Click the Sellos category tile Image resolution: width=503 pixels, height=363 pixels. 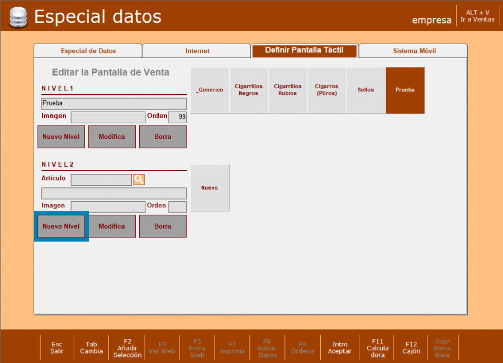[366, 90]
